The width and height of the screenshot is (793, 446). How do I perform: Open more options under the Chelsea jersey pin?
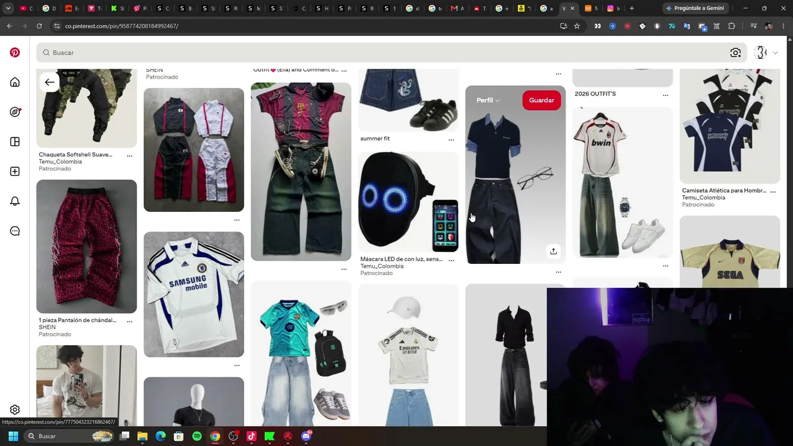point(237,365)
